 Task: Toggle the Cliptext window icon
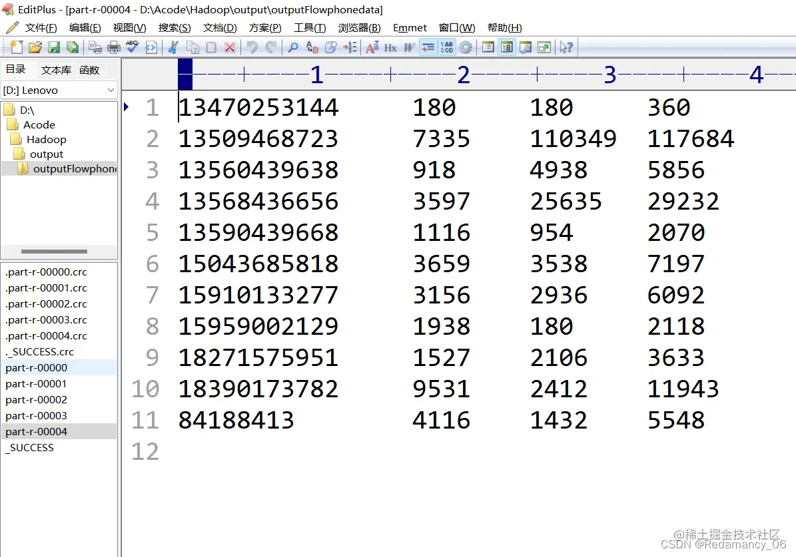[x=507, y=48]
